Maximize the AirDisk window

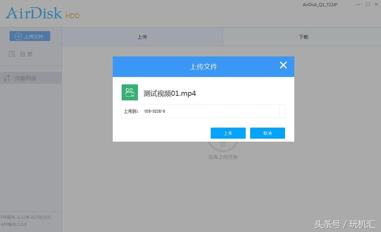(367, 4)
